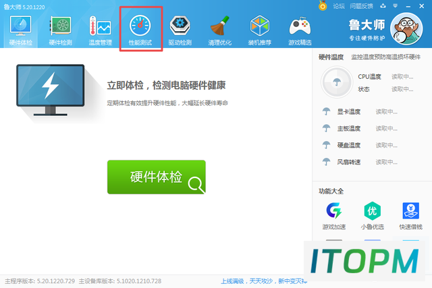Image resolution: width=432 pixels, height=288 pixels.
Task: Click the 硬件温度 heading
Action: click(x=331, y=57)
